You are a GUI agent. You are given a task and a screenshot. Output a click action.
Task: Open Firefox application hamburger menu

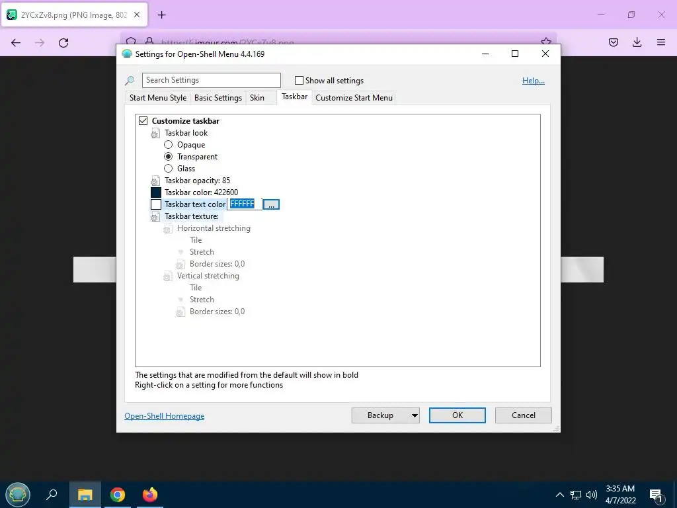click(660, 42)
